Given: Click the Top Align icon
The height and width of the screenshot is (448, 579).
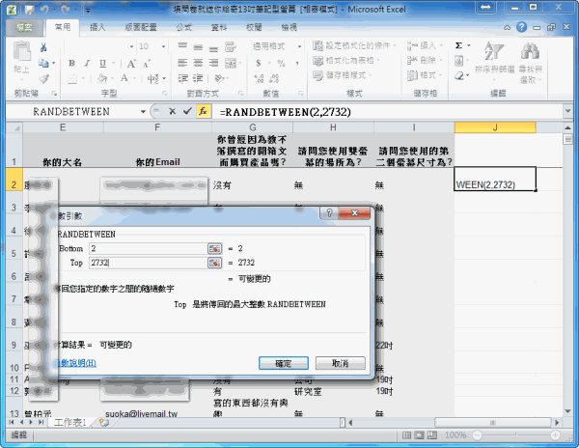Looking at the screenshot, I should click(182, 46).
